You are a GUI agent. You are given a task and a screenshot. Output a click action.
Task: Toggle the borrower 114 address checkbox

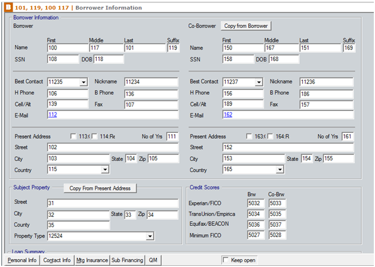pyautogui.click(x=94, y=136)
